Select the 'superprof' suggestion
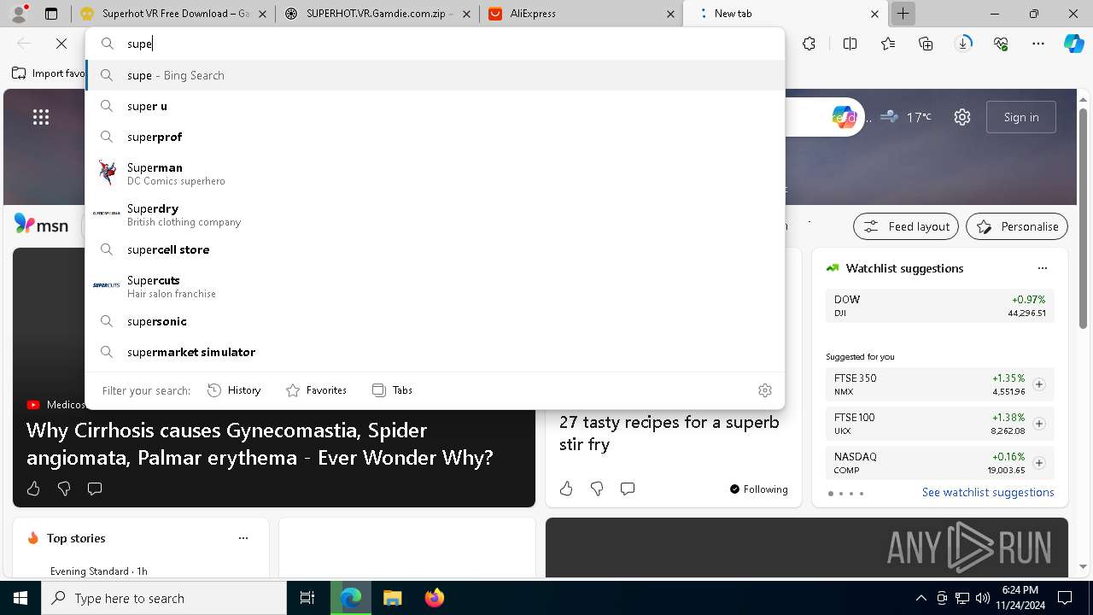This screenshot has height=615, width=1093. coord(435,137)
